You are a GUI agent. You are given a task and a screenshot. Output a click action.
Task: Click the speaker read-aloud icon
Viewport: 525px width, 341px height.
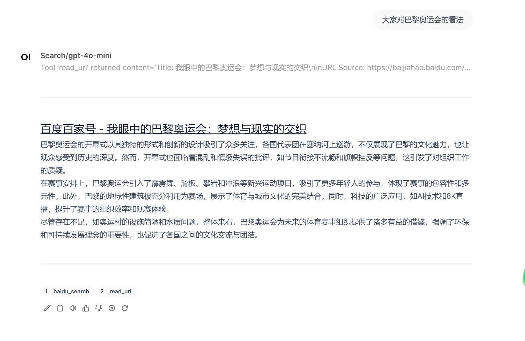(73, 308)
